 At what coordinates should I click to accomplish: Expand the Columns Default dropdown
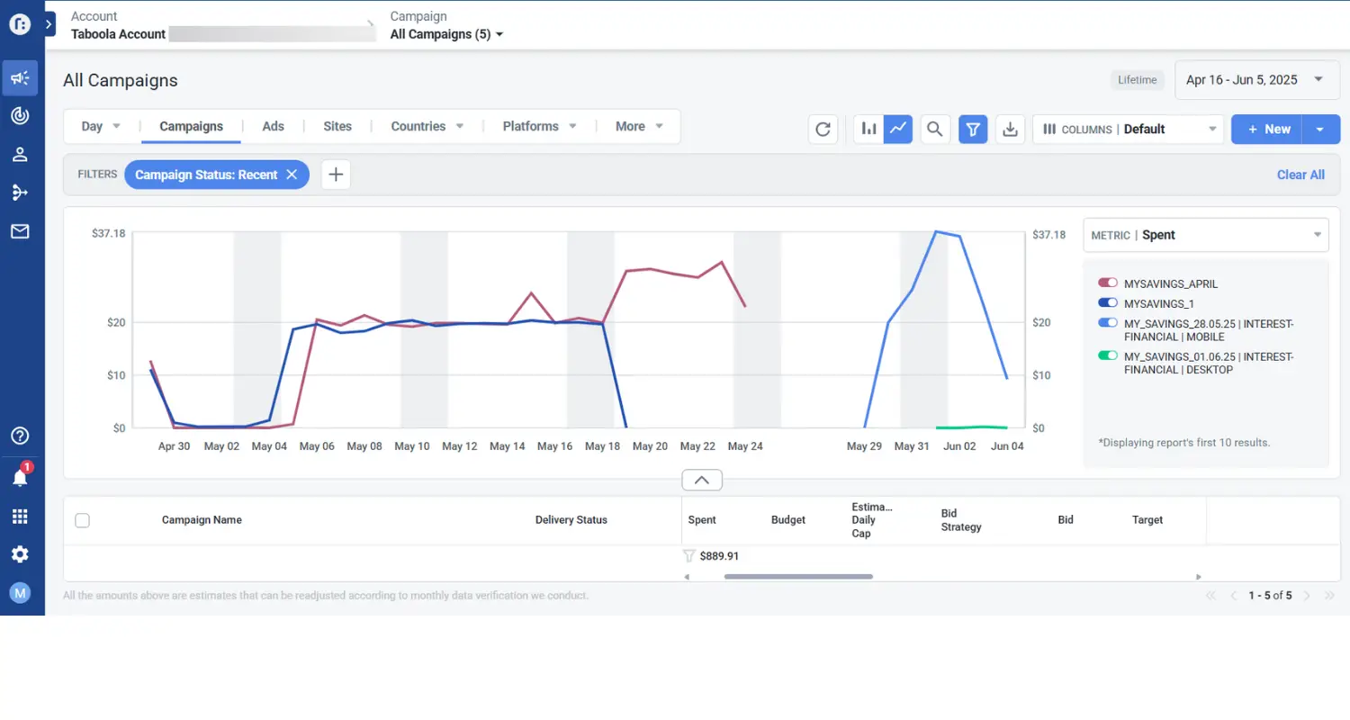1128,130
